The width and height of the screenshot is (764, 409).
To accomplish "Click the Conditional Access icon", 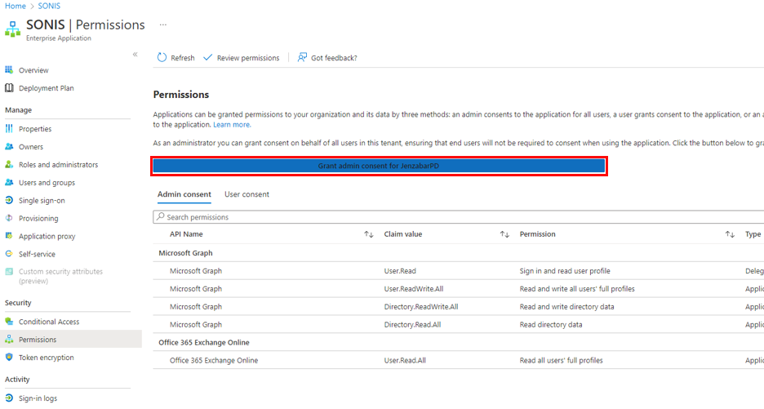I will (x=9, y=322).
